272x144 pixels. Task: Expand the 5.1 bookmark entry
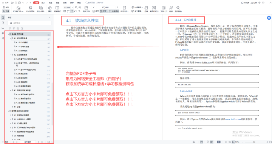click(11, 115)
